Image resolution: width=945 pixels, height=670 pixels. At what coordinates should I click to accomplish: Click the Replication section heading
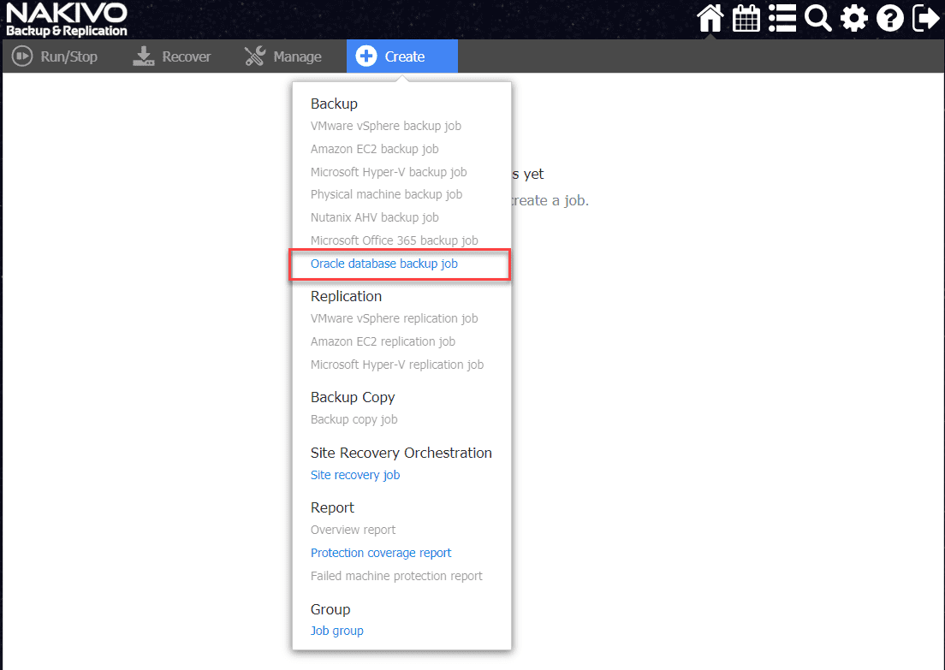(x=346, y=296)
